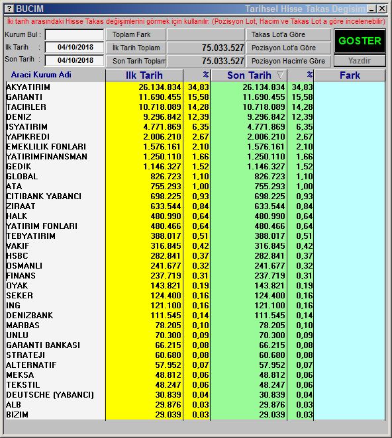Click Ilk Tarih percent 14,28
Screen dimensions: 392x438
click(x=198, y=107)
